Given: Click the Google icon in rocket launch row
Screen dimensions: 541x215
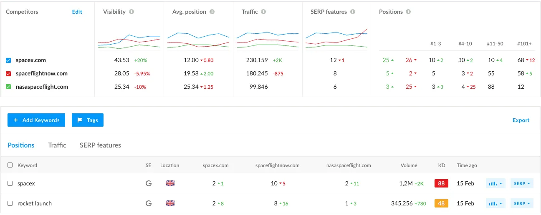Looking at the screenshot, I should pyautogui.click(x=148, y=203).
